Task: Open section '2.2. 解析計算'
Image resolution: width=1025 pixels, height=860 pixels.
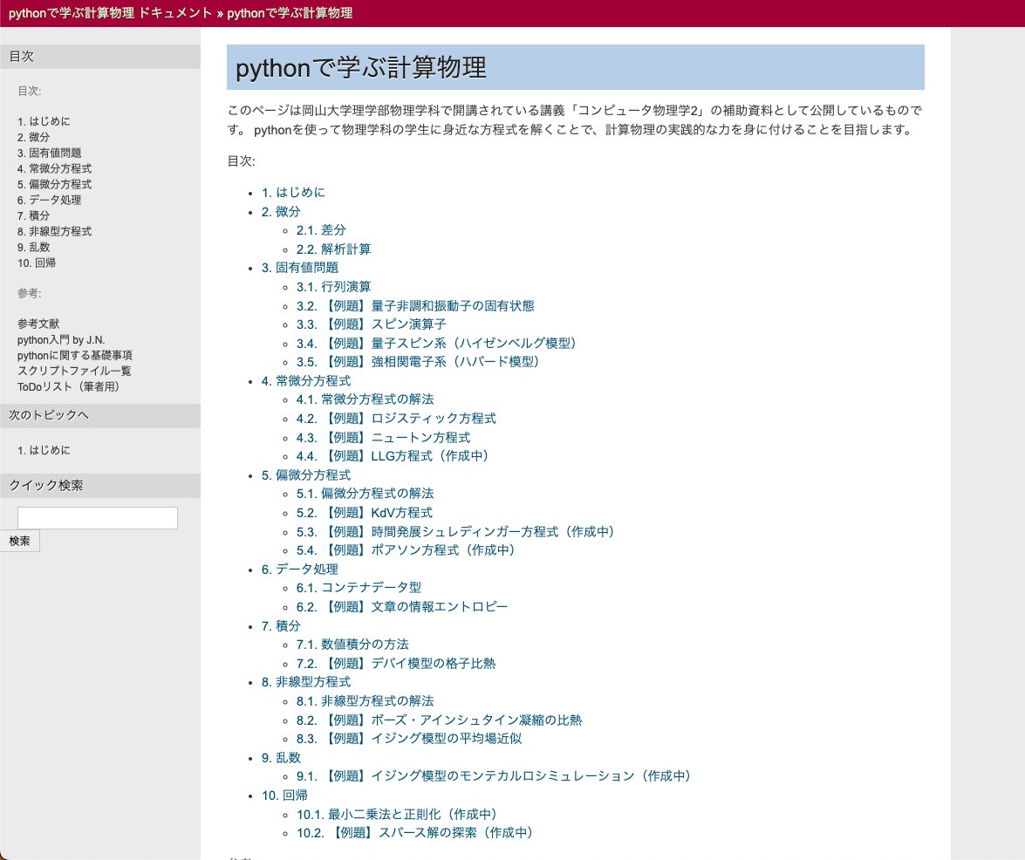Action: (333, 249)
